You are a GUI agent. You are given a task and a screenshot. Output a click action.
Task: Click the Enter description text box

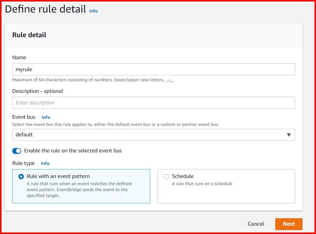point(153,102)
